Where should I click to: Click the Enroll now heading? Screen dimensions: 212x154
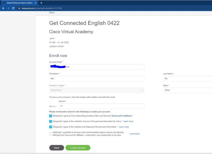point(58,56)
